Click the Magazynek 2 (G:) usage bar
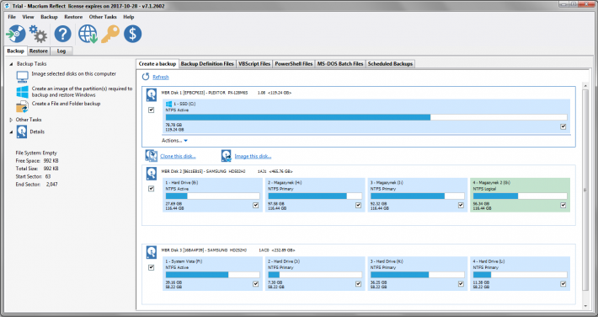The height and width of the screenshot is (317, 598). click(521, 196)
